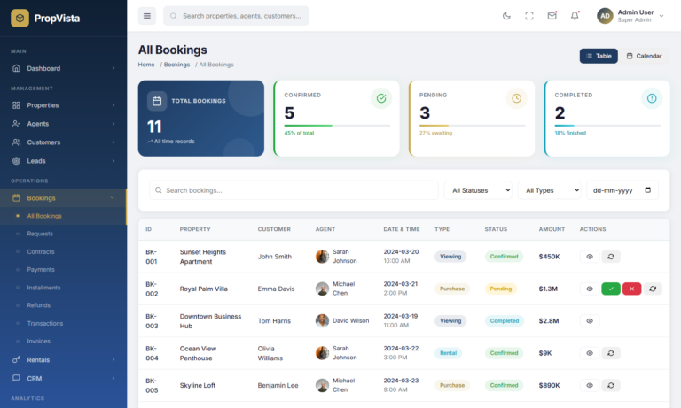Reschedule booking BK-005 refresh icon
The width and height of the screenshot is (681, 408).
611,385
